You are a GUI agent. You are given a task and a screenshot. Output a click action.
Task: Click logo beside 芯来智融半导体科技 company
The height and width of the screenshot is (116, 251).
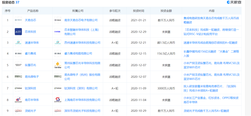point(58,32)
